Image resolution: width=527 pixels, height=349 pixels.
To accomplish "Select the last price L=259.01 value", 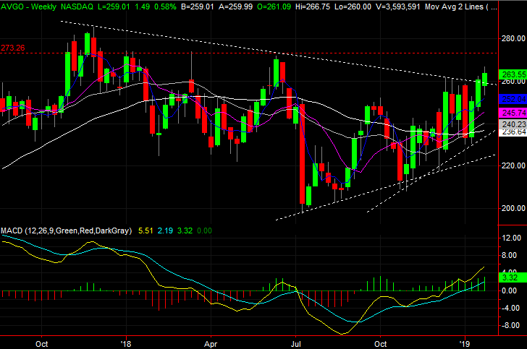I will click(x=114, y=7).
